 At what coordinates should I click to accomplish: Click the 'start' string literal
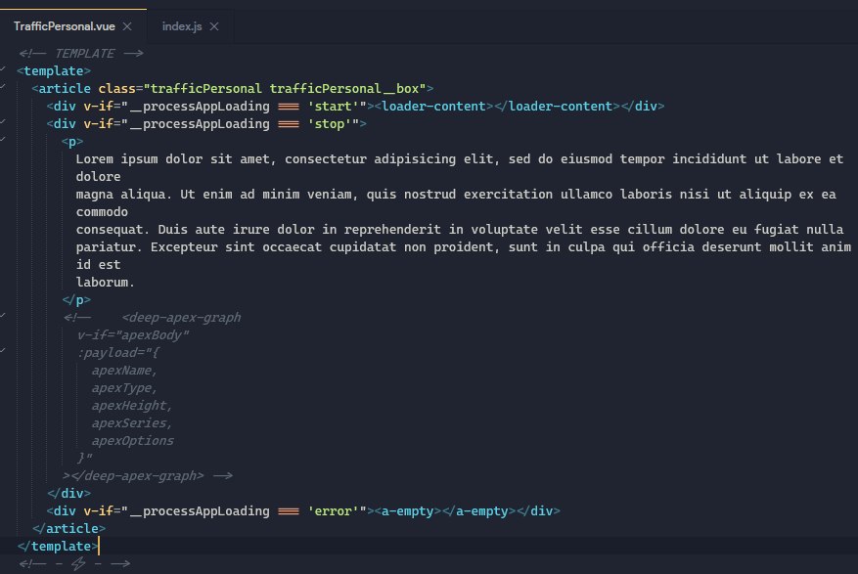click(333, 106)
